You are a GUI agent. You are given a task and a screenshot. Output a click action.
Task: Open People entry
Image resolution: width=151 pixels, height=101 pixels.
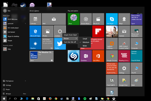pos(14,41)
